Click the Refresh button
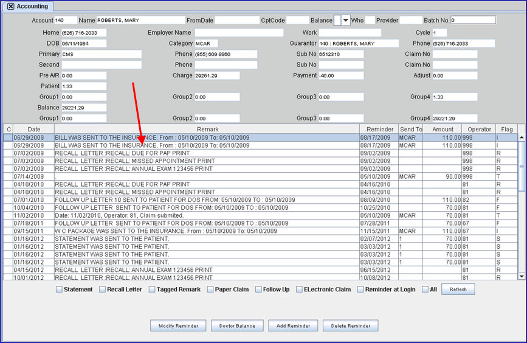The height and width of the screenshot is (343, 527). (458, 289)
